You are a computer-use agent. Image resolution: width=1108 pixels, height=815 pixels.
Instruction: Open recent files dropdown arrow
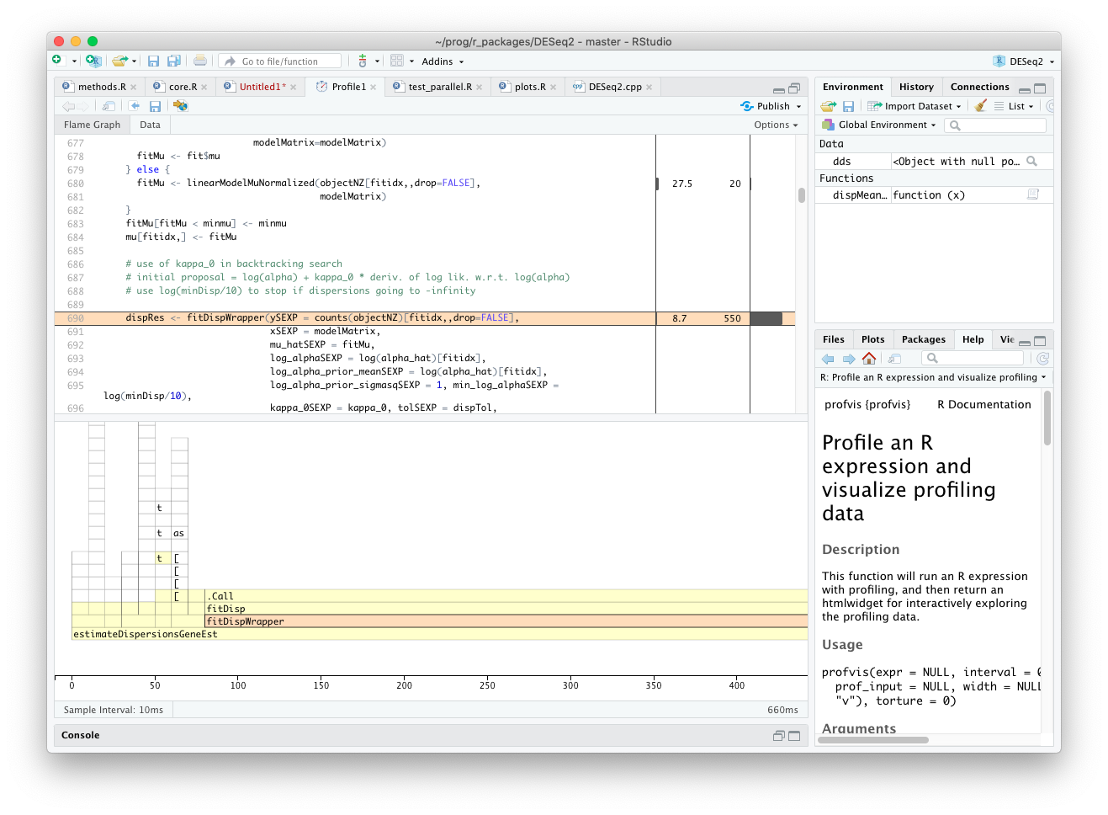pyautogui.click(x=135, y=61)
